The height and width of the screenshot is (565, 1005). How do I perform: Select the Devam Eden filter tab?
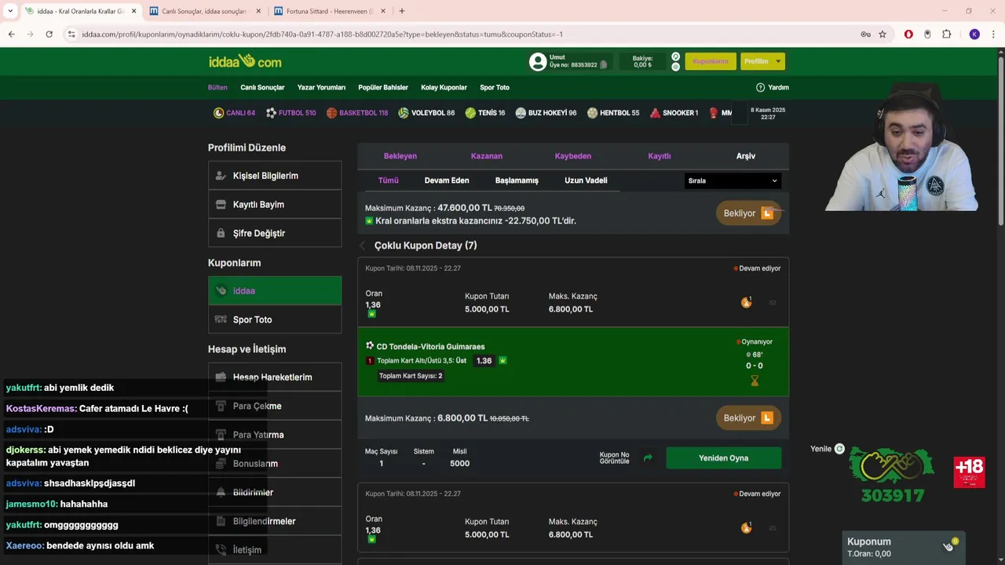click(x=447, y=180)
